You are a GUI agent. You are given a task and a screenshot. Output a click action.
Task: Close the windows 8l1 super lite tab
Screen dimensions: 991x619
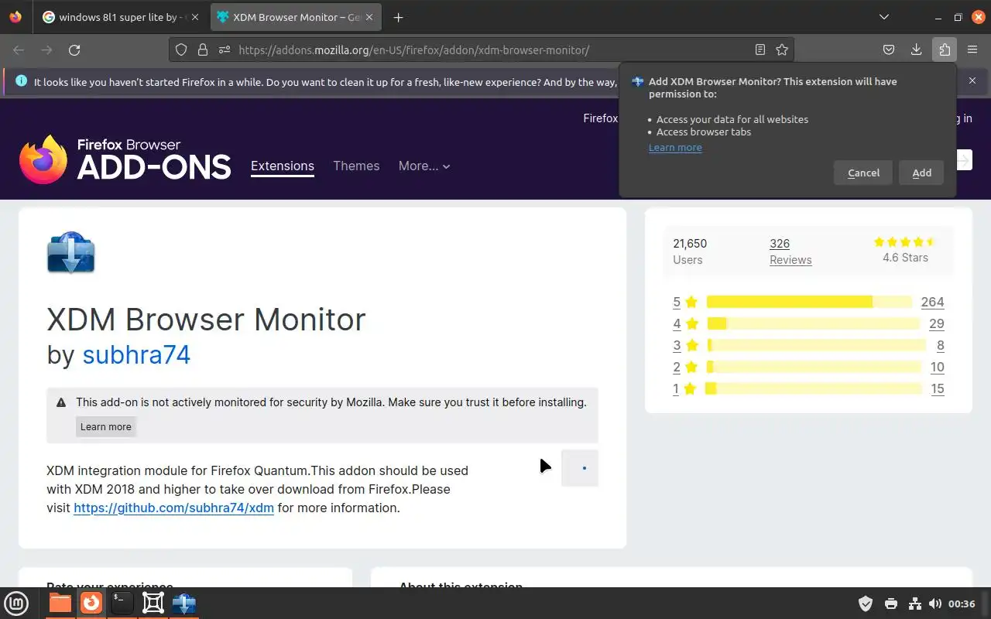[x=194, y=17]
